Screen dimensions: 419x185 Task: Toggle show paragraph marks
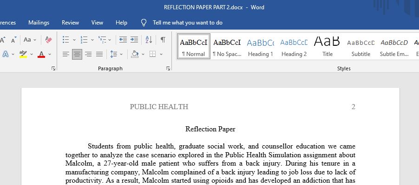163,40
